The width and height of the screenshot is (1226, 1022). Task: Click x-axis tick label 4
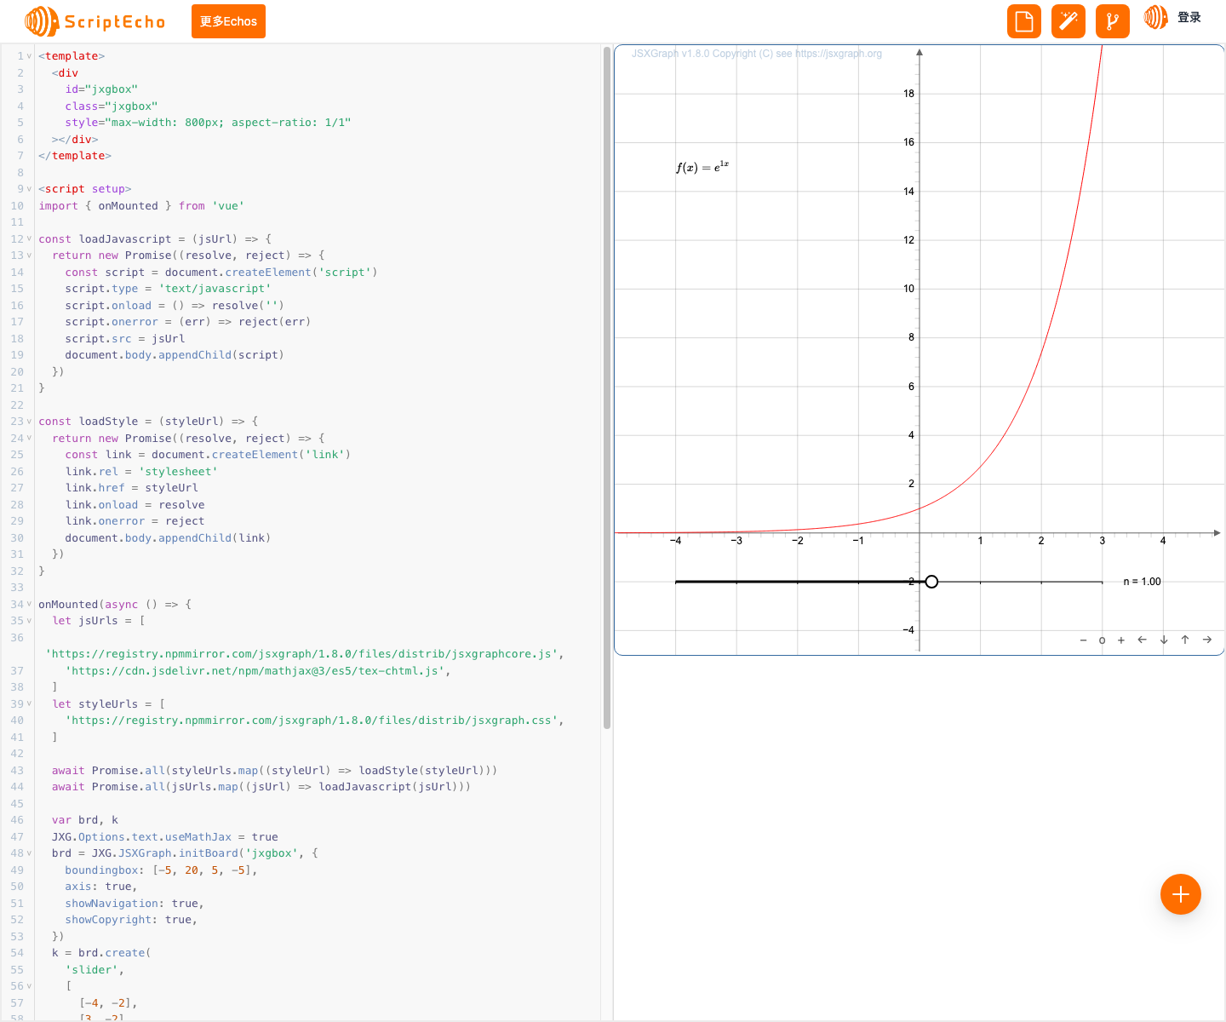[x=1163, y=541]
